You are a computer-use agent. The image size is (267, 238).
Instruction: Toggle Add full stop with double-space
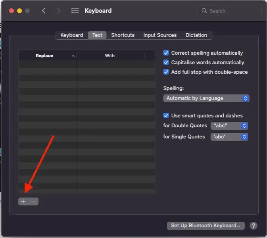pyautogui.click(x=166, y=72)
